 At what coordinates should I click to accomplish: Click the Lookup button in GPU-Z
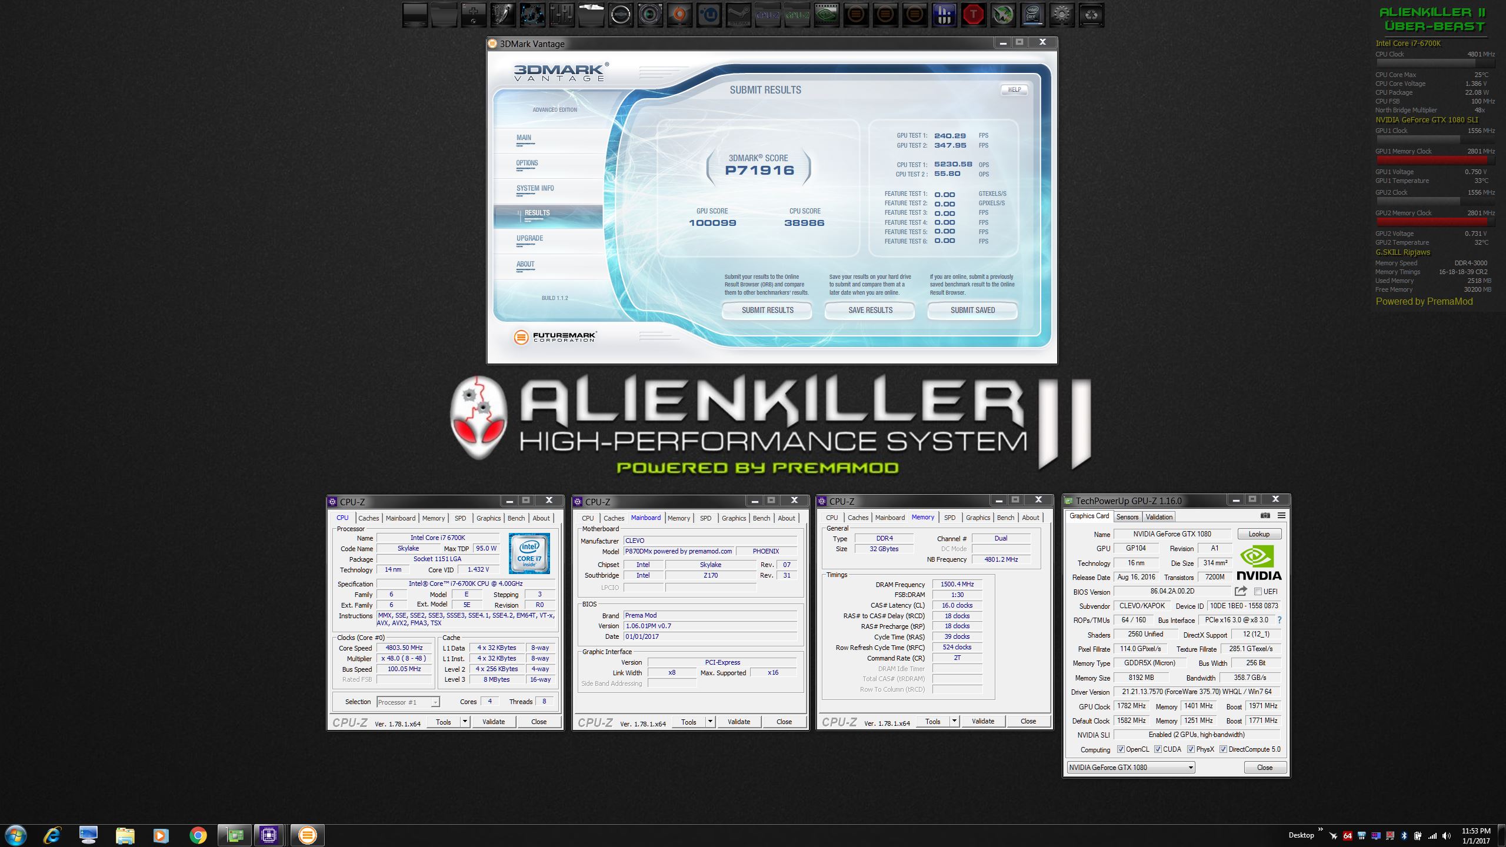pyautogui.click(x=1259, y=534)
